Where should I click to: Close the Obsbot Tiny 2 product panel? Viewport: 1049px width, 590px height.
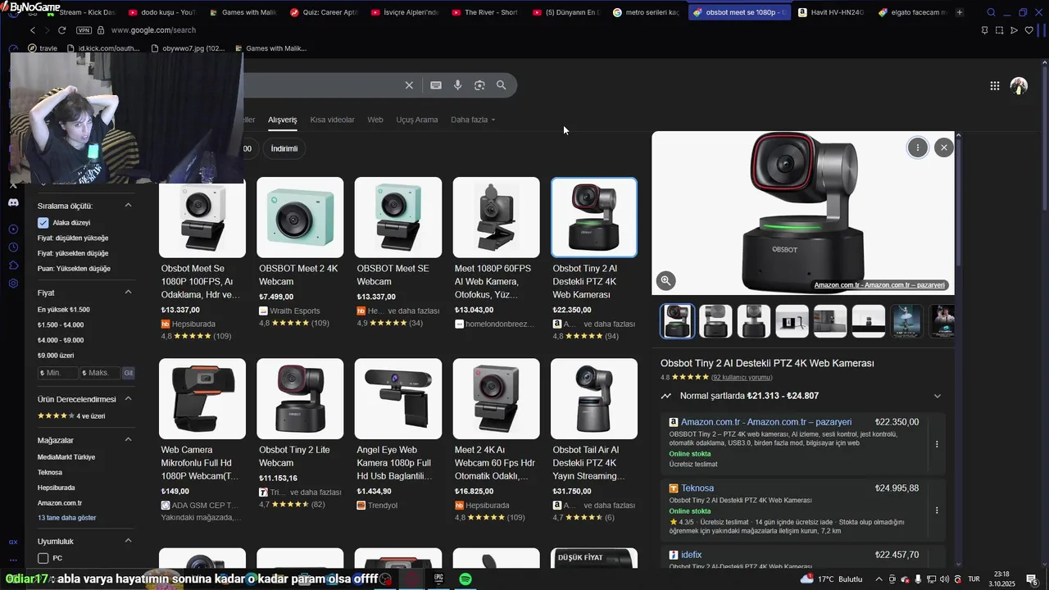(944, 147)
